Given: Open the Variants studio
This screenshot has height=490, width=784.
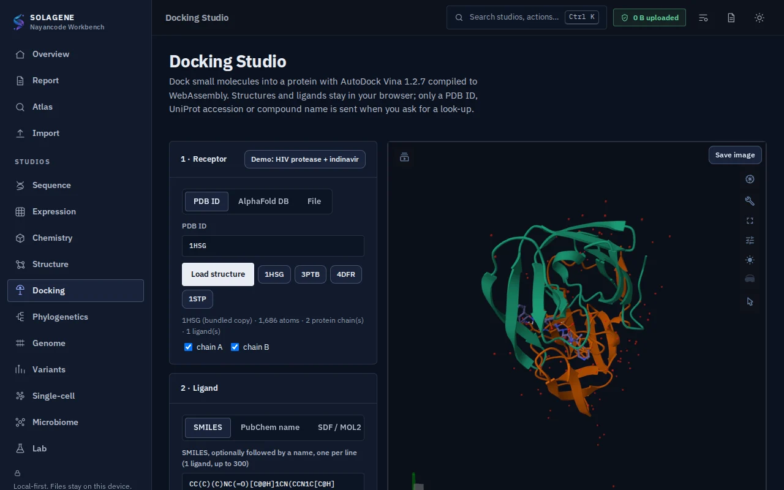Looking at the screenshot, I should coord(75,369).
